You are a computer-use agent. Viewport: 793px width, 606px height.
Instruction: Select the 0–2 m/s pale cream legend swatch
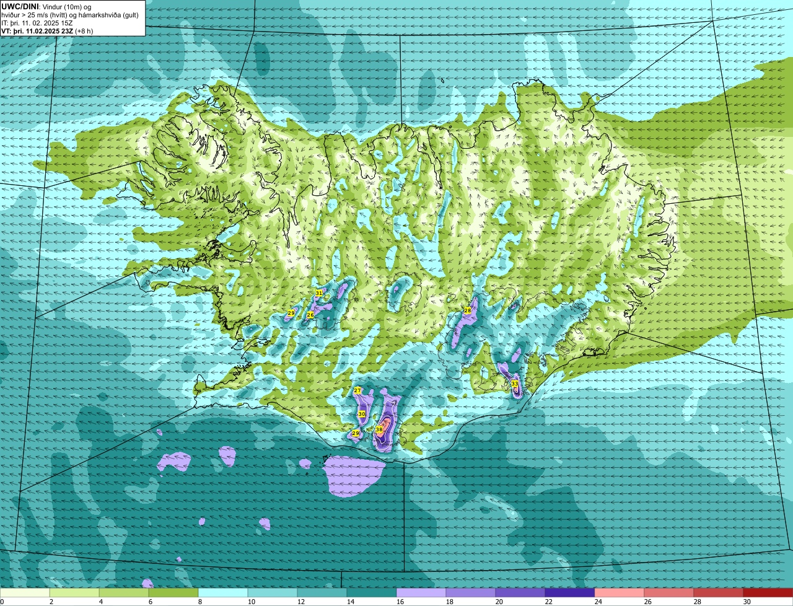[x=25, y=592]
